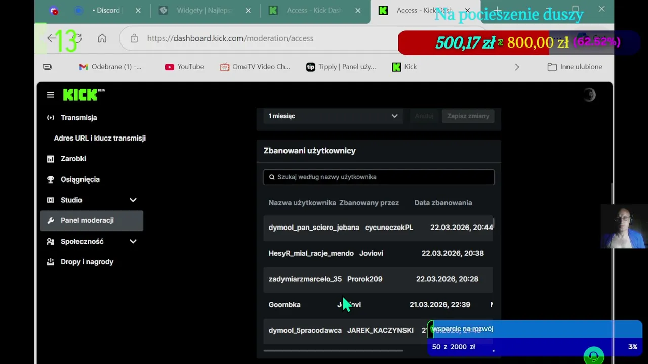Open the Zarobki page
This screenshot has height=364, width=648.
click(x=73, y=159)
